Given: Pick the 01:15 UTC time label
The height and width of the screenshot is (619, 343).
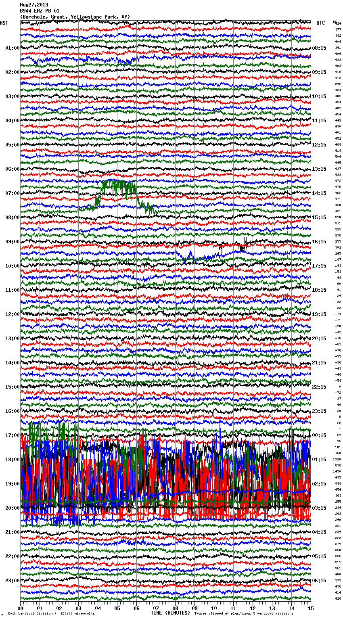Looking at the screenshot, I should (319, 460).
